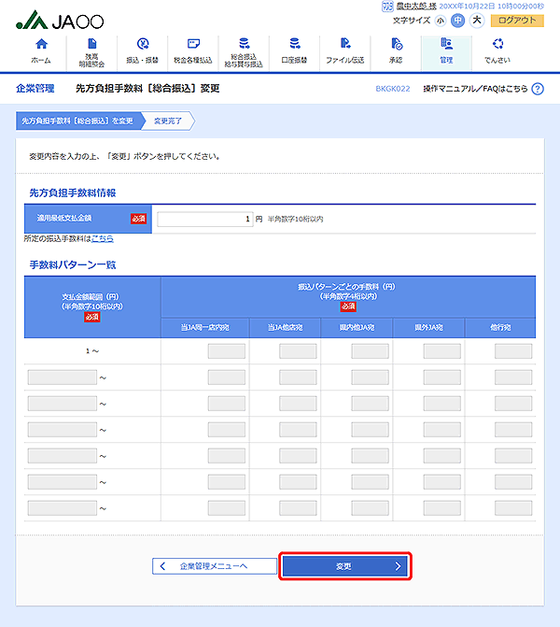Click user name 農中太郎 様 link
Image resolution: width=560 pixels, height=627 pixels.
click(416, 6)
